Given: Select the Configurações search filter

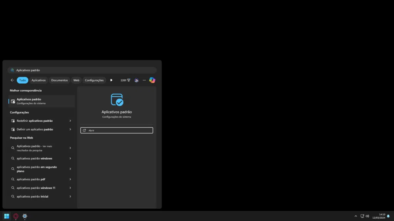Looking at the screenshot, I should click(x=94, y=80).
